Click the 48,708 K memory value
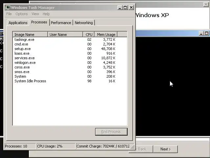The width and height of the screenshot is (210, 158). pos(108,49)
